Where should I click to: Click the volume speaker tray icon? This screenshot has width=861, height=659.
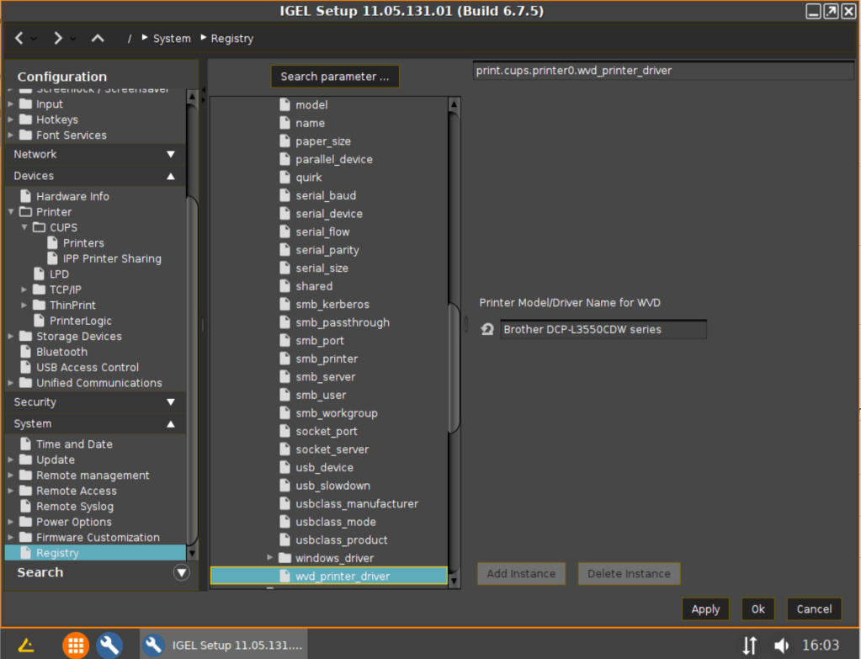point(781,646)
